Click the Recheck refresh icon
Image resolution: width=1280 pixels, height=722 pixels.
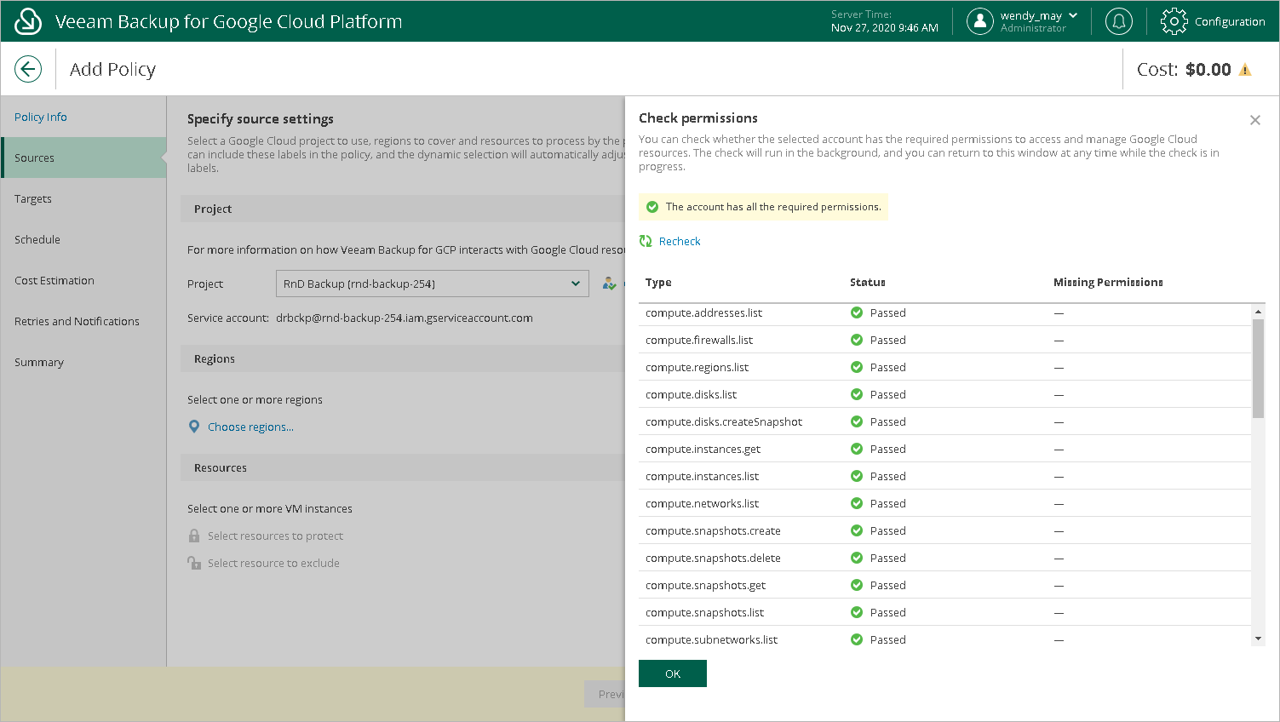[646, 241]
